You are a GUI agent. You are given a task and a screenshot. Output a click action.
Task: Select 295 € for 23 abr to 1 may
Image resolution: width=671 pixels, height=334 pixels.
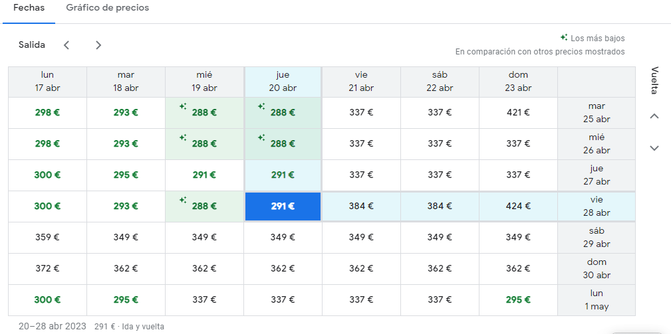518,300
